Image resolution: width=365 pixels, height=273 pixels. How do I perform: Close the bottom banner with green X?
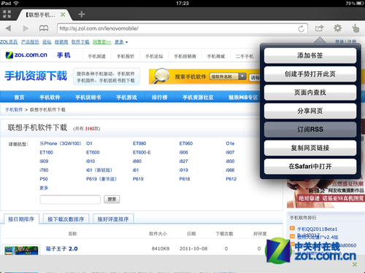click(x=355, y=264)
